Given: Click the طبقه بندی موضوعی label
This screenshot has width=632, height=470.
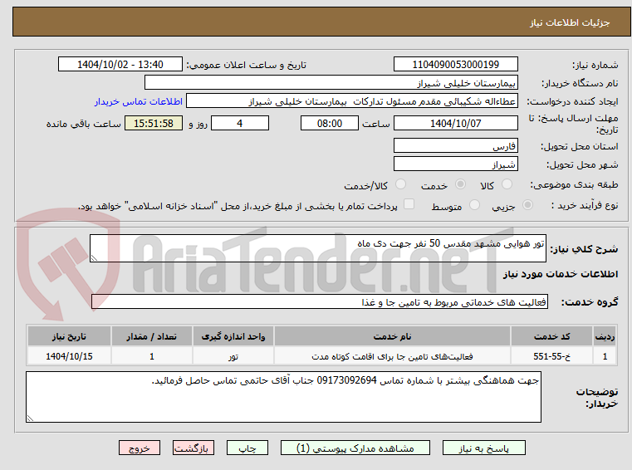Looking at the screenshot, I should (x=575, y=184).
